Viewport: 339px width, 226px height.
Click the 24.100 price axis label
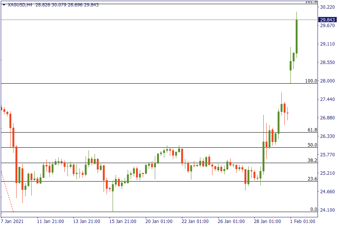pyautogui.click(x=327, y=210)
